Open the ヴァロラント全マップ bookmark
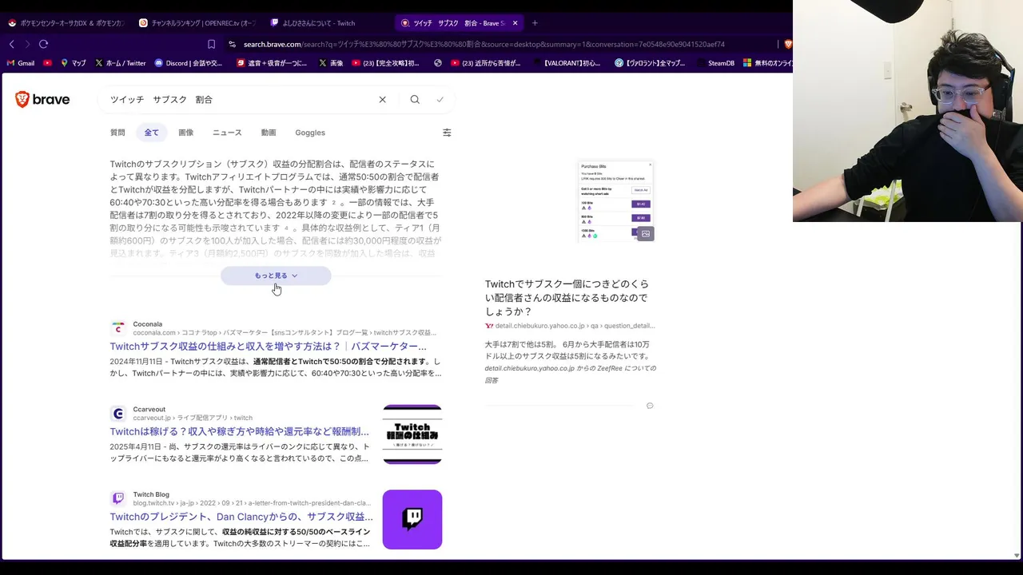Viewport: 1023px width, 575px height. pyautogui.click(x=650, y=63)
